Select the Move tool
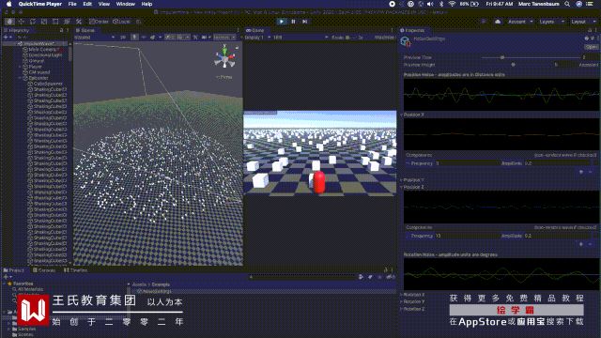This screenshot has width=601, height=338. click(21, 22)
